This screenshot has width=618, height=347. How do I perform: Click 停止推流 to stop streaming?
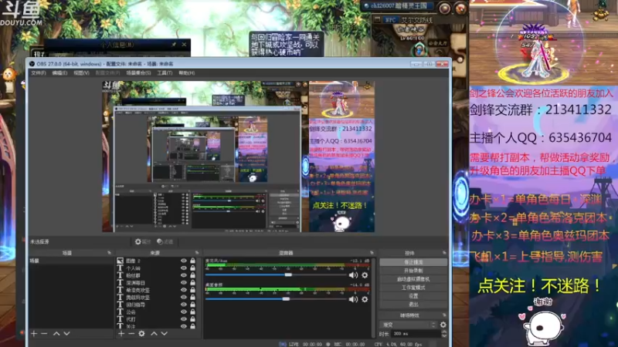pos(413,262)
